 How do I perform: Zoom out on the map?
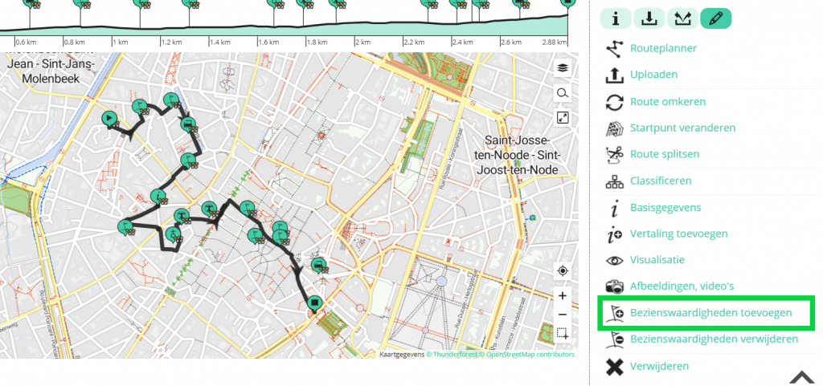click(563, 314)
